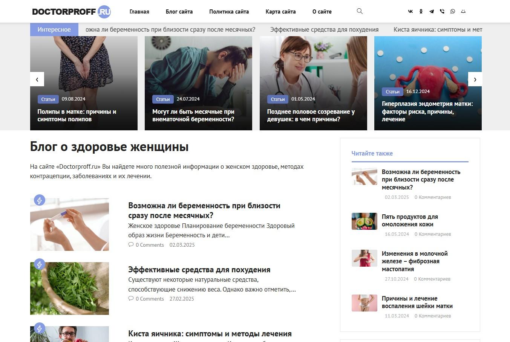Click the Интересное ticker label
510x342 pixels.
(54, 29)
